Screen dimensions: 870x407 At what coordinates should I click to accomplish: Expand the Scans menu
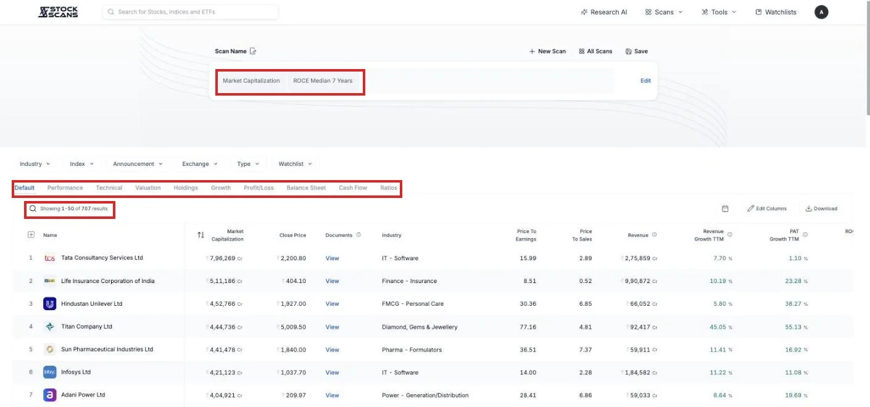pos(664,12)
